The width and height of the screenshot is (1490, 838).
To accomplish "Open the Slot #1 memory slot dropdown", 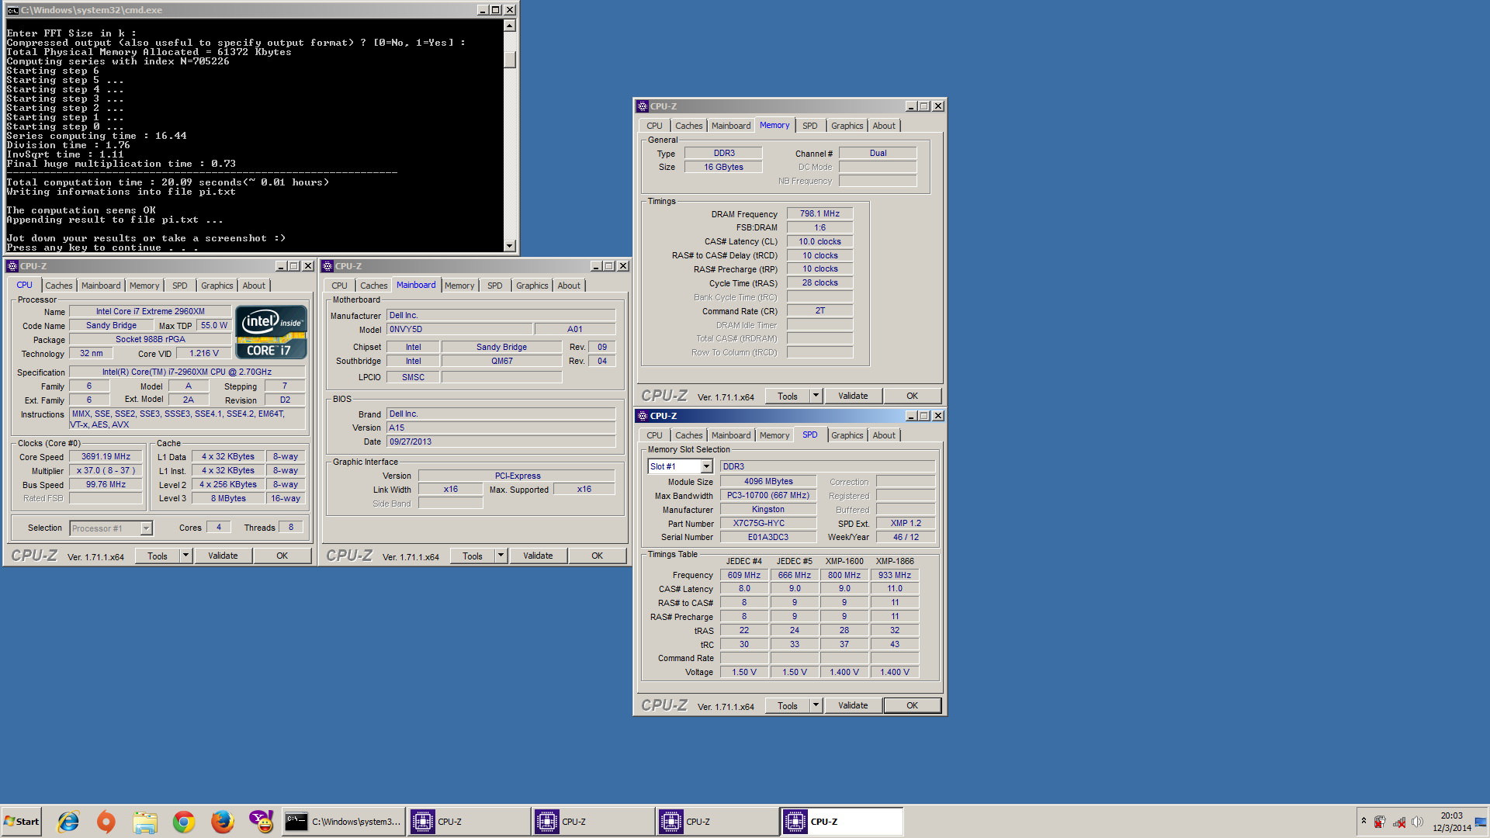I will (x=706, y=466).
